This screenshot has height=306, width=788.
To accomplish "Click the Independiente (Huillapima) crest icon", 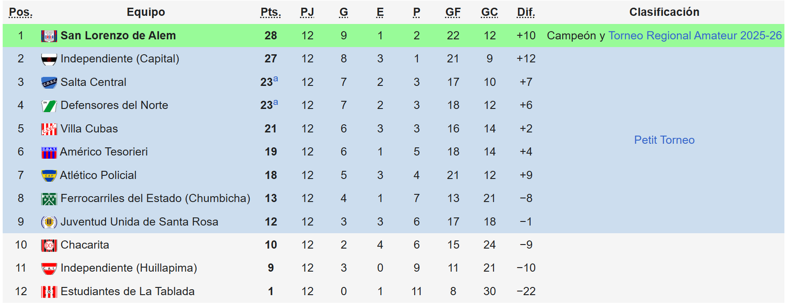I will (49, 268).
